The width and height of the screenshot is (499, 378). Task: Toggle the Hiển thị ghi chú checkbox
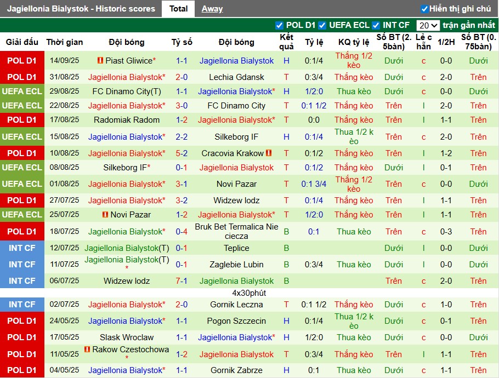click(x=424, y=9)
